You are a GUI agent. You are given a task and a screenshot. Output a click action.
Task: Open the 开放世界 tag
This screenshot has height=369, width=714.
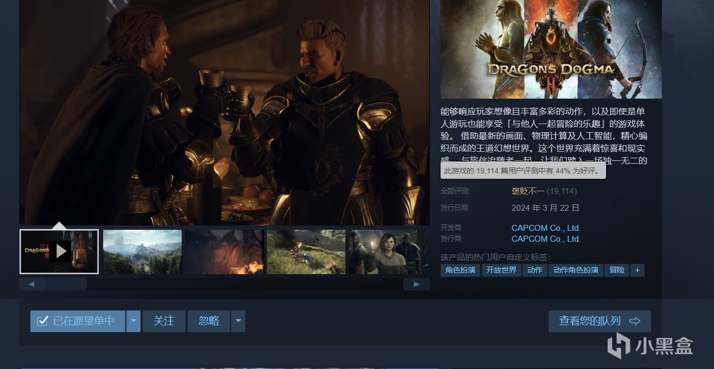501,270
